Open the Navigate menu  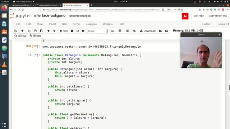pos(92,24)
